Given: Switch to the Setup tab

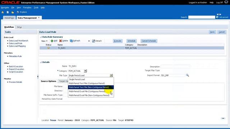Looking at the screenshot, I should [x=19, y=27].
